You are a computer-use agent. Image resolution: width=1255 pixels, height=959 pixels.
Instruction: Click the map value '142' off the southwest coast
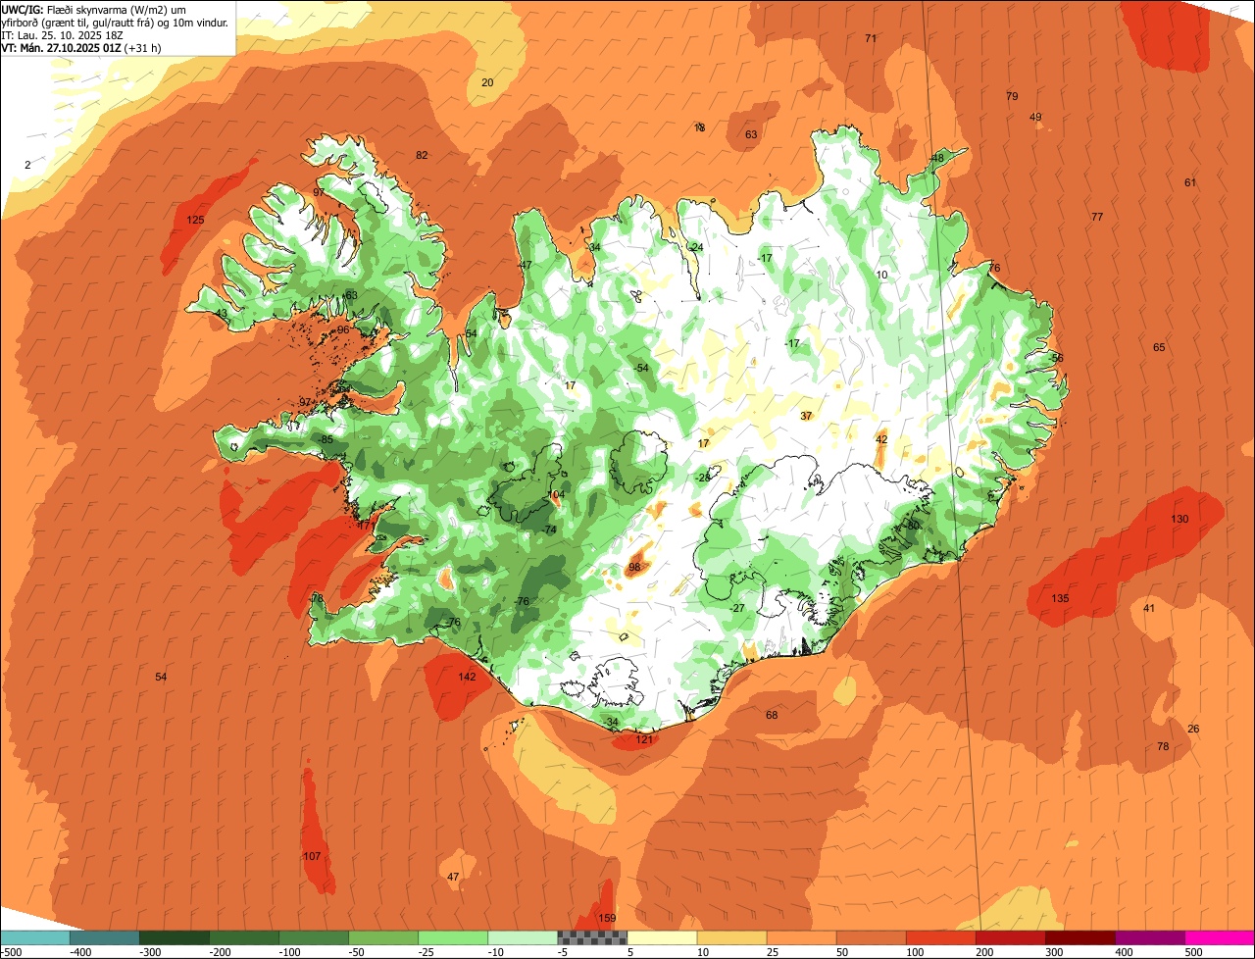(467, 677)
